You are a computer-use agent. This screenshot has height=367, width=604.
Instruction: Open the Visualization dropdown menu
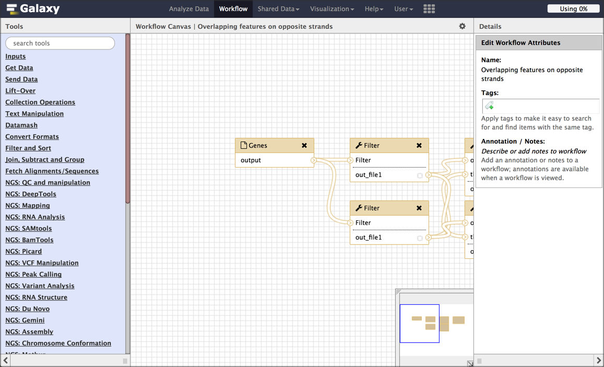tap(331, 9)
